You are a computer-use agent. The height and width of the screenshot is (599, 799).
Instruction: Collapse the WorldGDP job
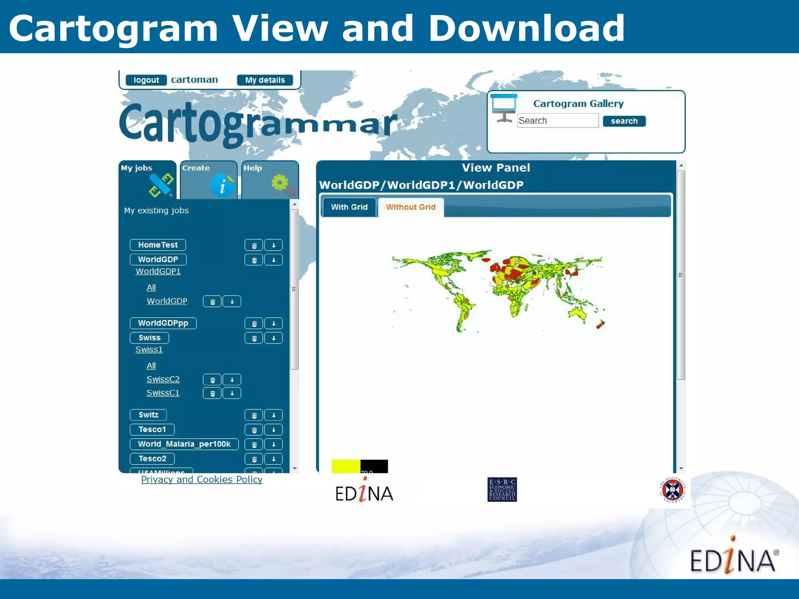[x=158, y=260]
